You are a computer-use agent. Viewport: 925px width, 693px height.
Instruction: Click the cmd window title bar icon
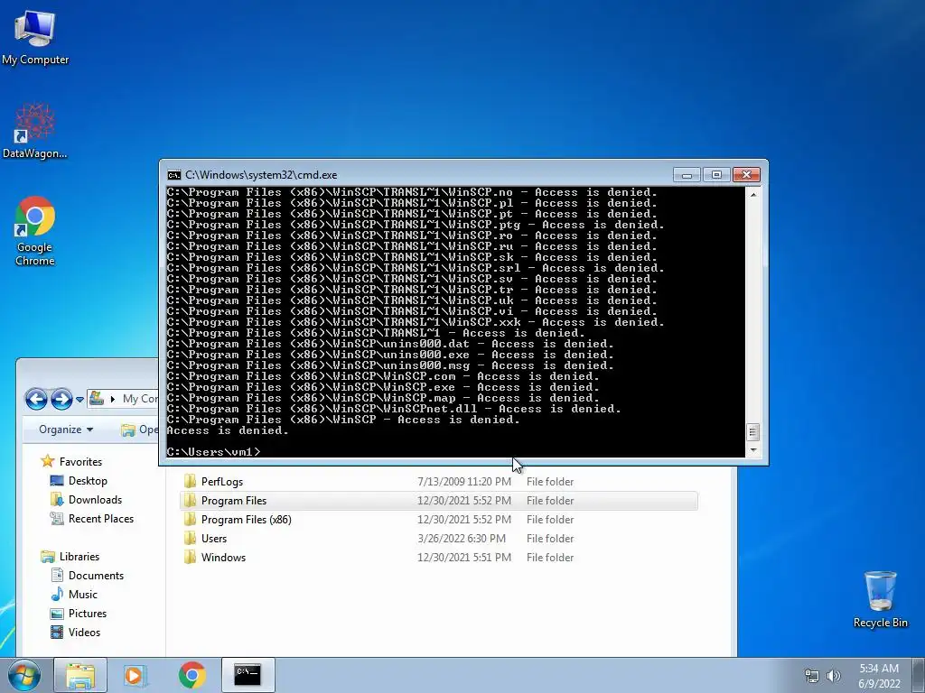click(174, 175)
